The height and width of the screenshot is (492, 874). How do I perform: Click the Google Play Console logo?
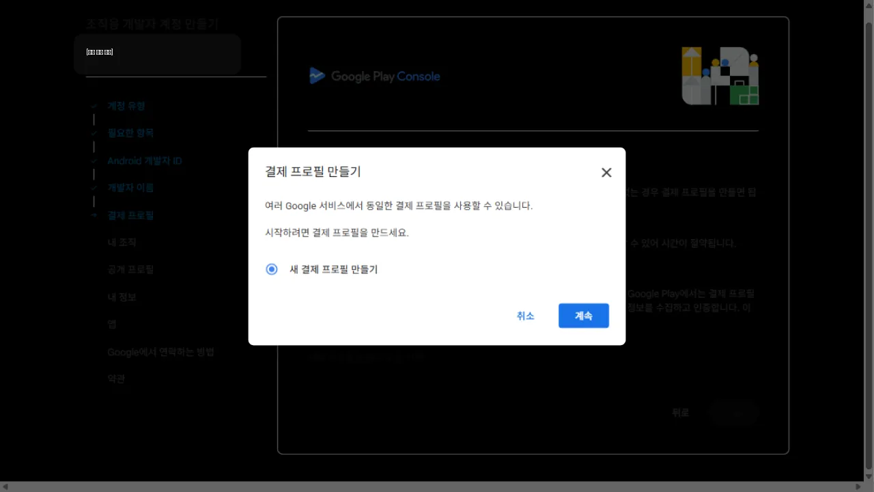coord(374,76)
